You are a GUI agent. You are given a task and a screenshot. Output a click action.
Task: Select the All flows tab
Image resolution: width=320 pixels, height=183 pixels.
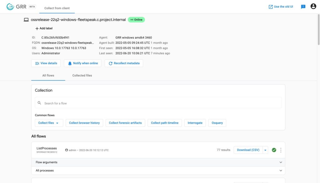tap(48, 75)
